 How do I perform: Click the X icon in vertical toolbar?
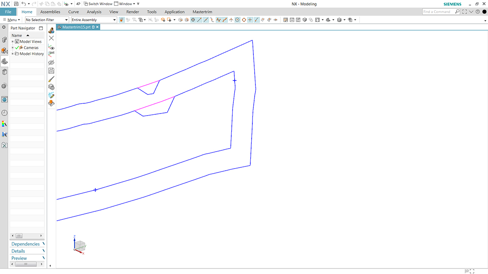click(x=51, y=38)
